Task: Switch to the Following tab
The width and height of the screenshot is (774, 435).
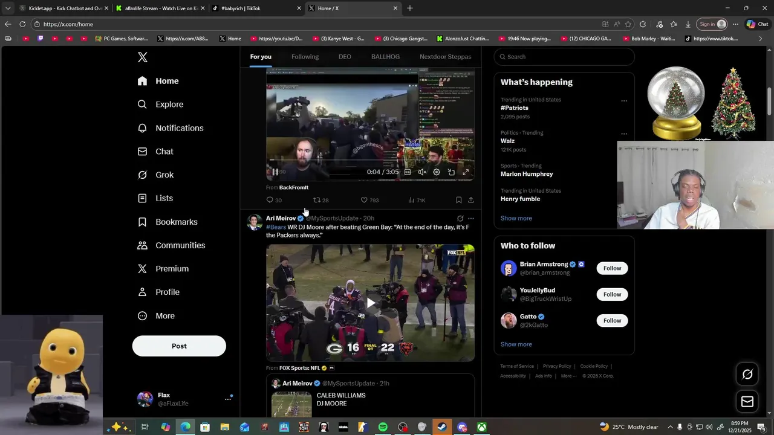Action: coord(305,57)
